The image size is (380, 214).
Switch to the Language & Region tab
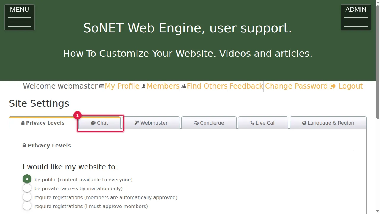[x=328, y=123]
